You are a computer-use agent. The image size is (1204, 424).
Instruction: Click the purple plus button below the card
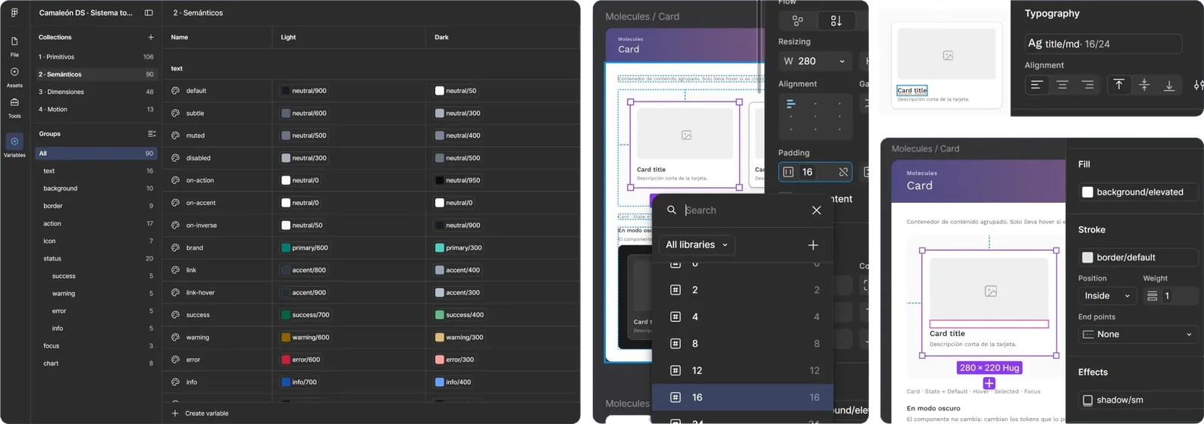click(x=989, y=383)
